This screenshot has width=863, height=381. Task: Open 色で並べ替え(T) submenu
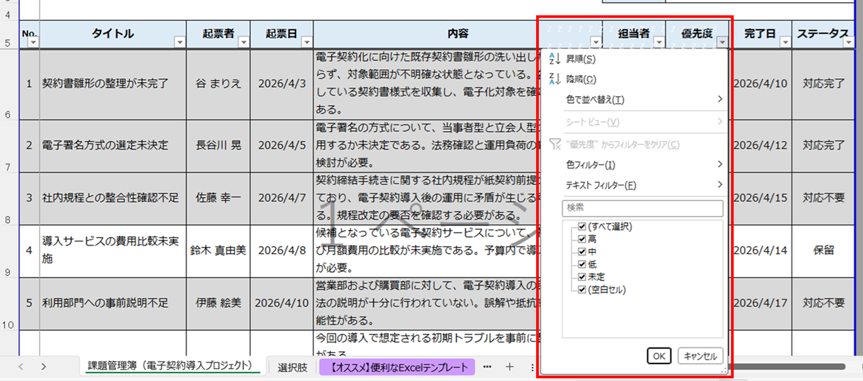636,100
